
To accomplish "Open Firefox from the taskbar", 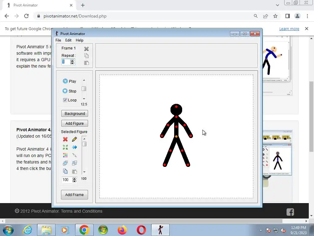I will 122,230.
